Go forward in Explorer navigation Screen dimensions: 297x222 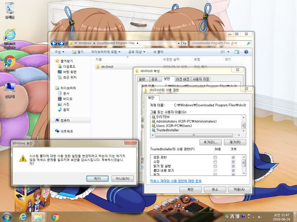(x=61, y=43)
